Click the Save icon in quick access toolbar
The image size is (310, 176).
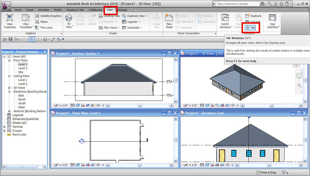10,39
